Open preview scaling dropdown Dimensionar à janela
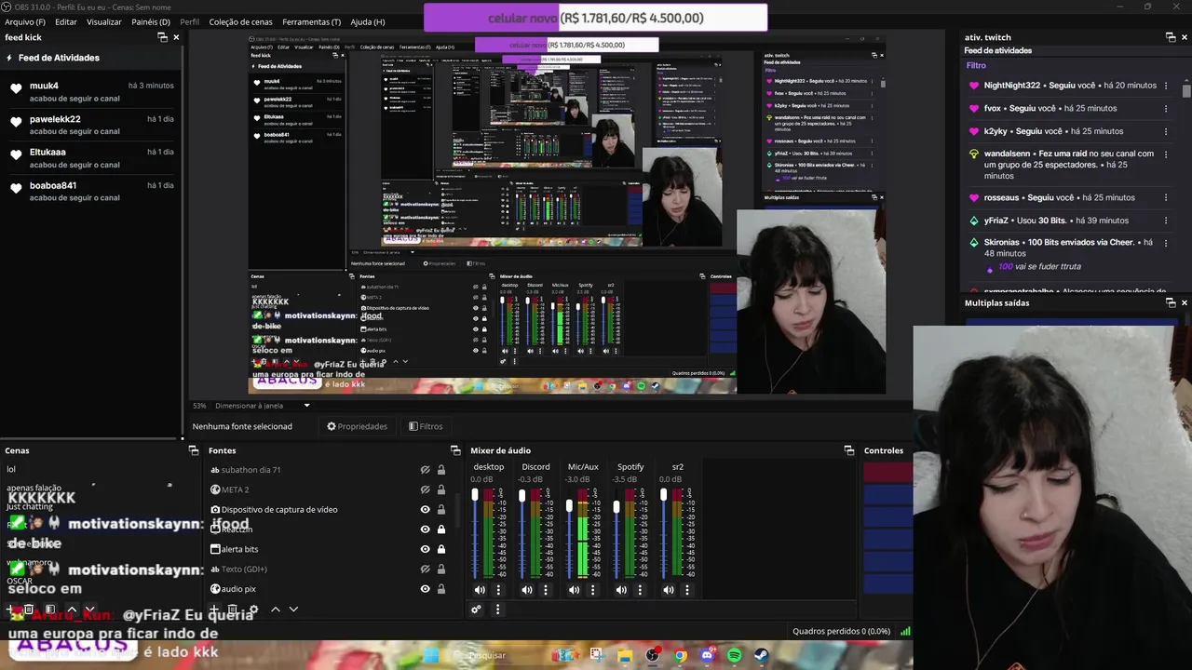The width and height of the screenshot is (1192, 670). [x=263, y=406]
